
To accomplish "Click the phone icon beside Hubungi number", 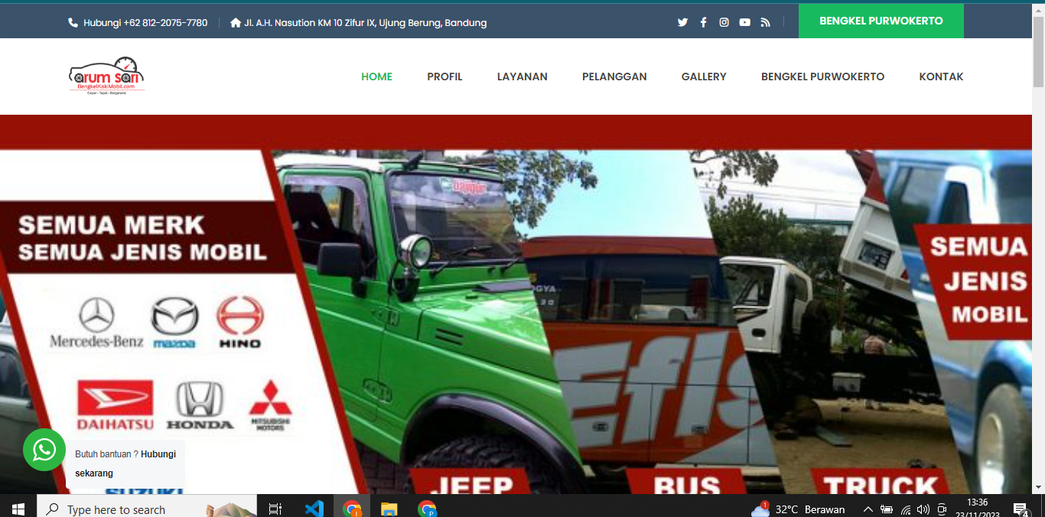I will point(73,23).
